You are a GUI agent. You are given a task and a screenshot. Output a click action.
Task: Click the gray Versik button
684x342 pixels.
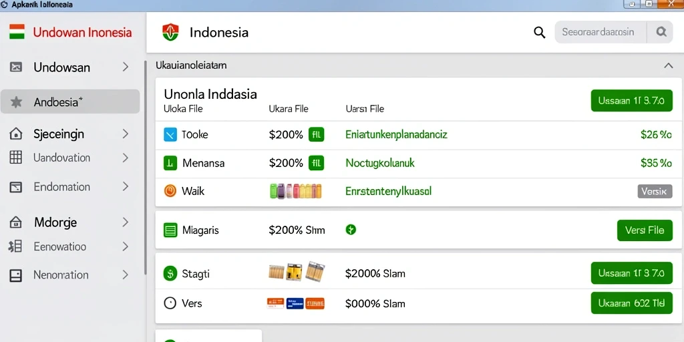coord(655,191)
